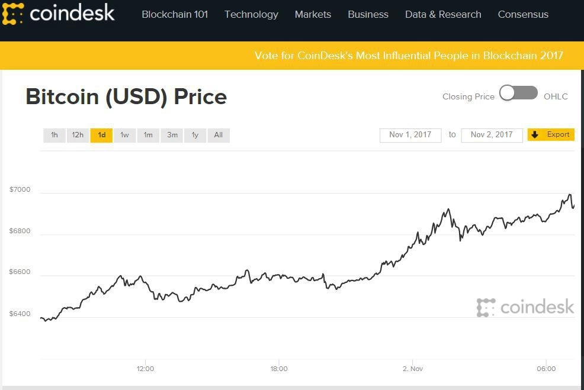Image resolution: width=584 pixels, height=390 pixels.
Task: Click the CoinDesk logo icon
Action: (x=13, y=14)
